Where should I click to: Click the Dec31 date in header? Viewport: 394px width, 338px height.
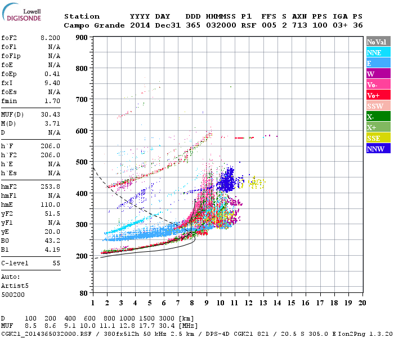point(168,25)
